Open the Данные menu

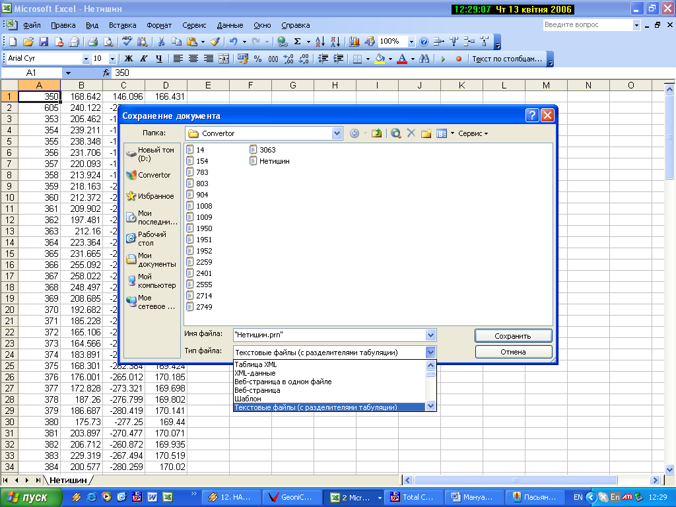230,26
